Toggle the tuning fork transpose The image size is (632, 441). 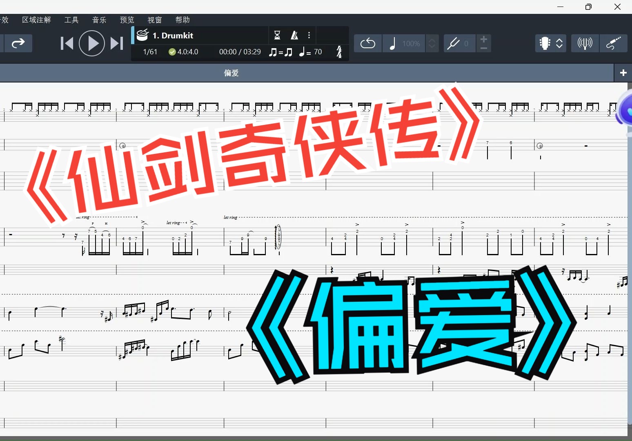click(453, 43)
